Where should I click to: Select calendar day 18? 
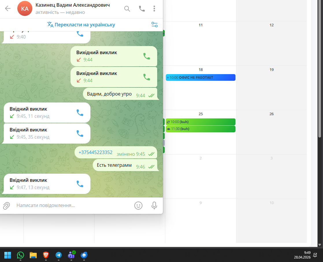(201, 69)
